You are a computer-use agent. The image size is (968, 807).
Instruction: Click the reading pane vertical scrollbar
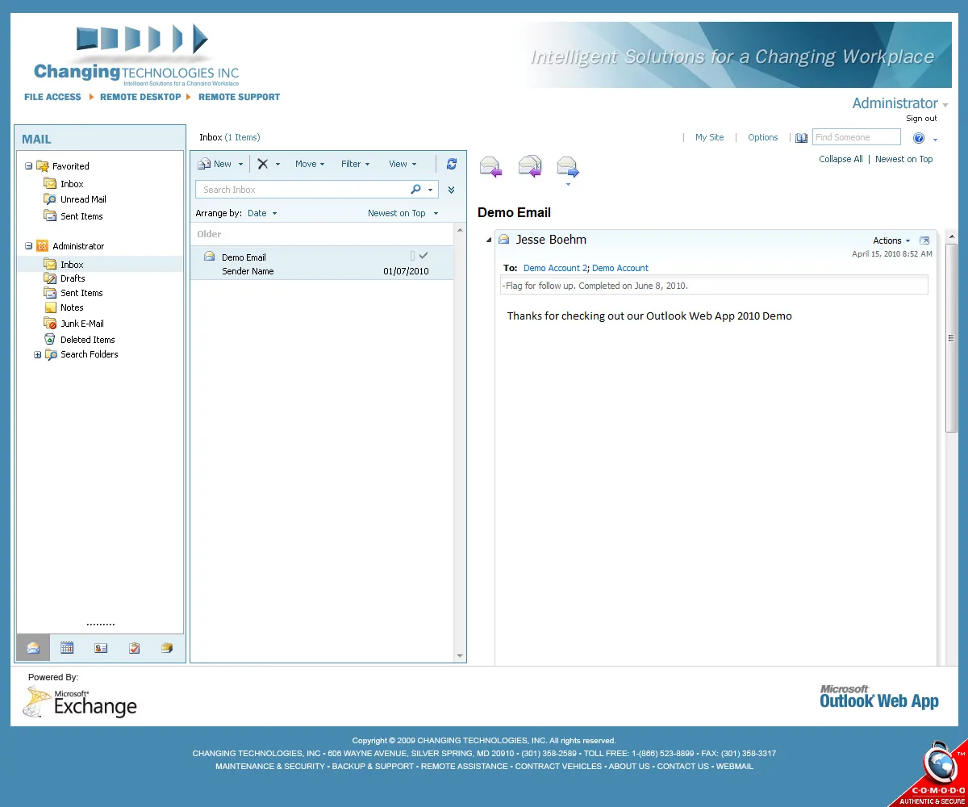coord(952,337)
